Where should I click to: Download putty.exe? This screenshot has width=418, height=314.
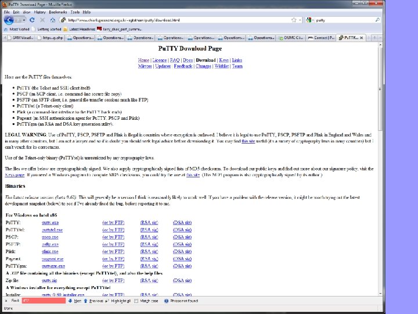(x=50, y=222)
